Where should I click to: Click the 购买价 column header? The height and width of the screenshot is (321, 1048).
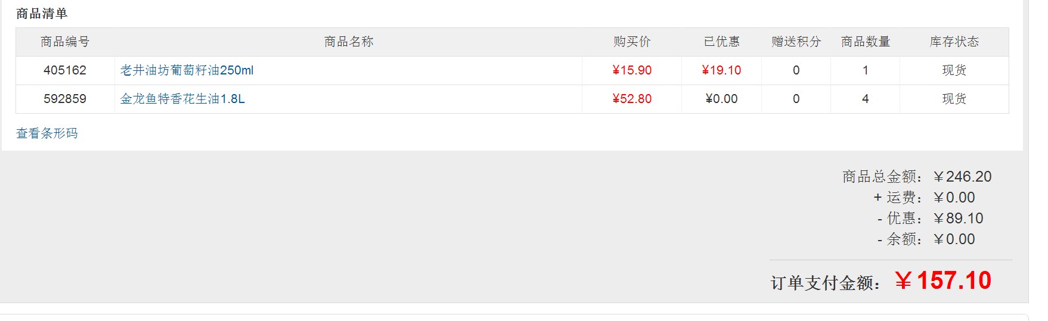[x=632, y=42]
